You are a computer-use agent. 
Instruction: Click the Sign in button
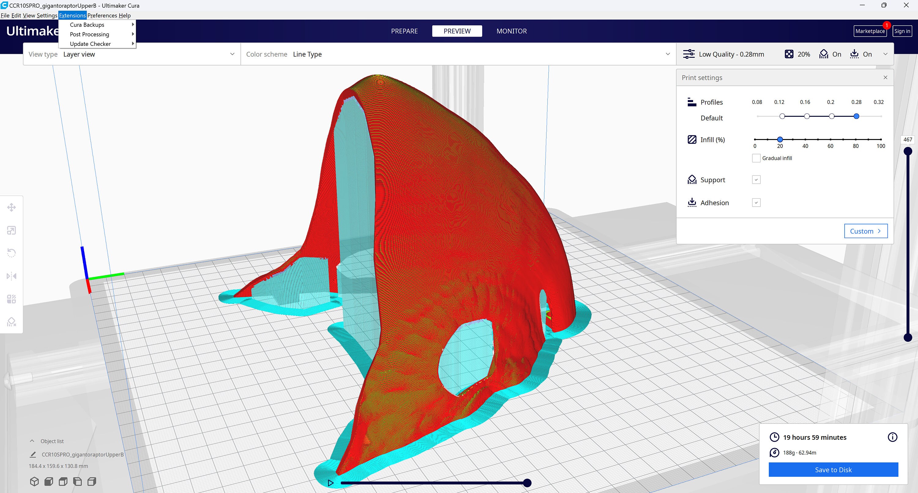[902, 31]
